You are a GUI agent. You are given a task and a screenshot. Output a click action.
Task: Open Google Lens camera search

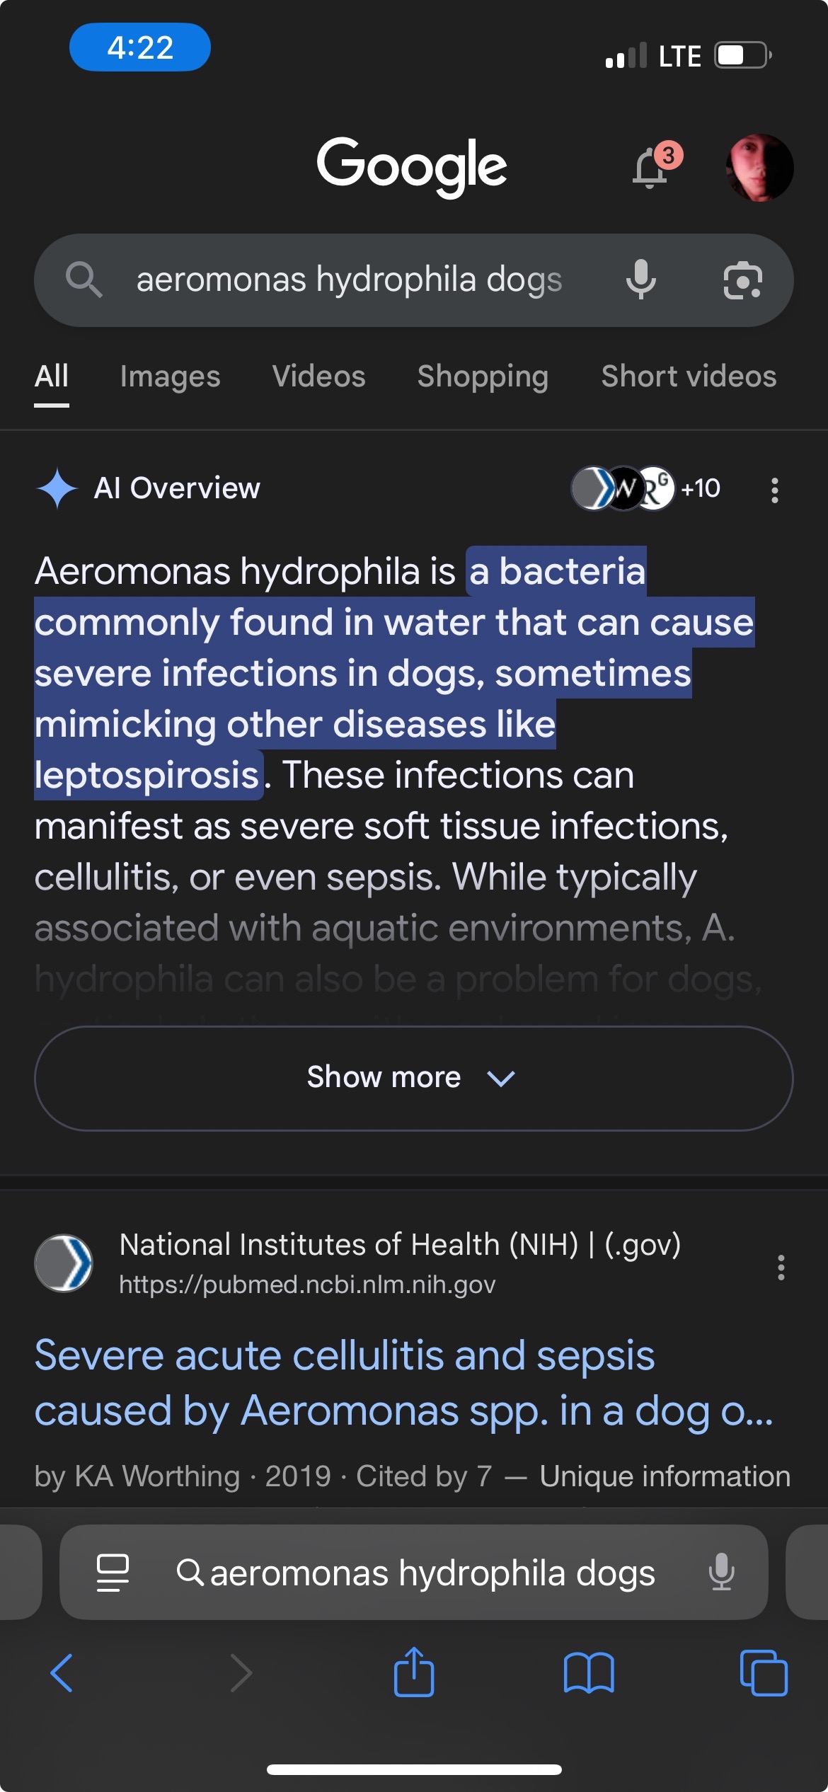pos(742,280)
